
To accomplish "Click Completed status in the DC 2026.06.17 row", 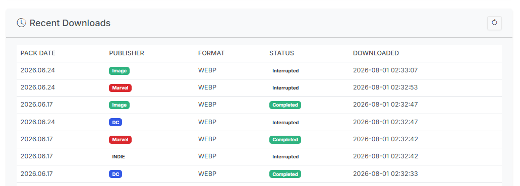I will (285, 174).
